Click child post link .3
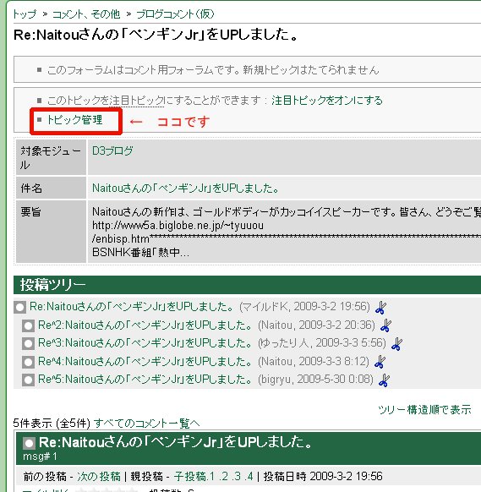The image size is (481, 492). pyautogui.click(x=236, y=476)
